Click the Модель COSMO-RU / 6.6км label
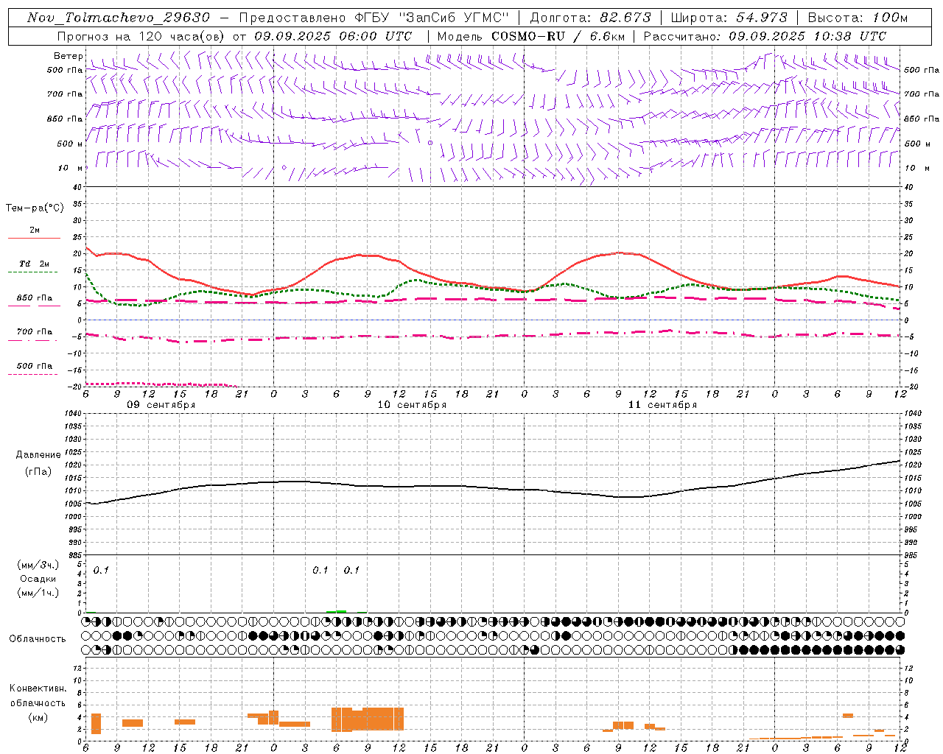The image size is (943, 754). [530, 36]
